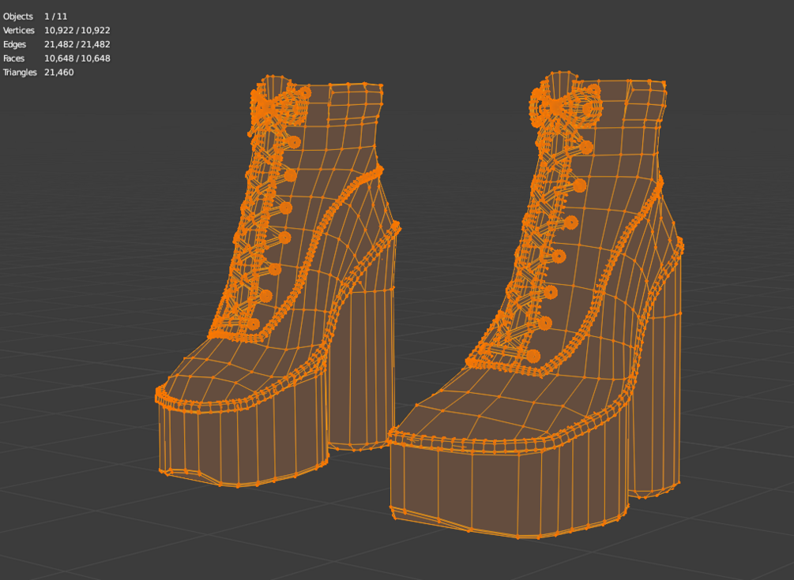Image resolution: width=794 pixels, height=580 pixels.
Task: Click the "Triangles" statistics label
Action: coord(20,73)
